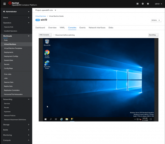The image size is (165, 144).
Task: Enable Disconnect before switching checkbox
Action: click(x=54, y=35)
